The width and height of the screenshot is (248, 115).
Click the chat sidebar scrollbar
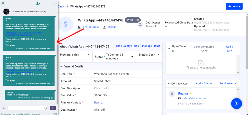point(57,74)
